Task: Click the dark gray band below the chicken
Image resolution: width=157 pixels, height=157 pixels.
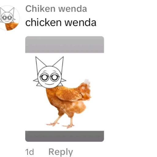Action: (65, 136)
